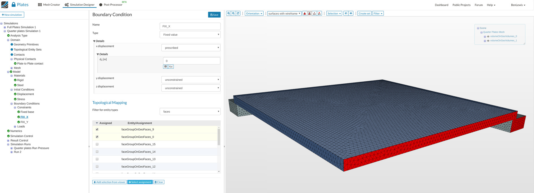Collapse the Scene tree node
This screenshot has width=534, height=193.
478,28
